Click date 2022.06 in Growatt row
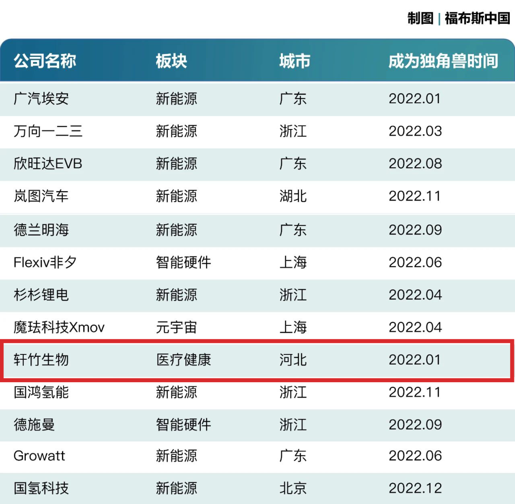This screenshot has width=515, height=504. tap(415, 456)
